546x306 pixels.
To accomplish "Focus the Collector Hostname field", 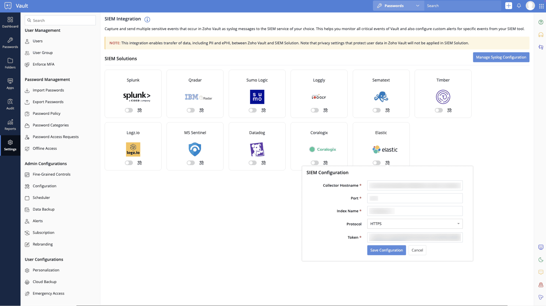I will tap(415, 185).
